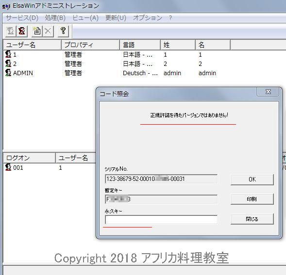Select user name 1 in upper list
This screenshot has height=275, width=286.
click(15, 55)
